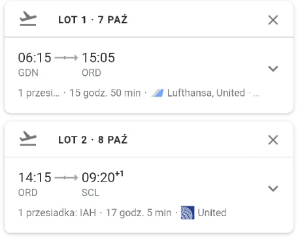The image size is (300, 239).
Task: Click the 1 przesiadka: IAH layover text
Action: [57, 213]
